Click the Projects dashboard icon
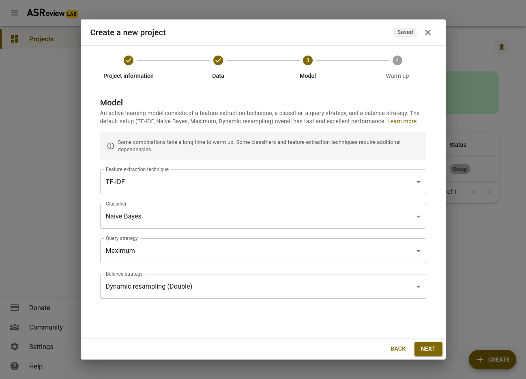 pos(15,39)
